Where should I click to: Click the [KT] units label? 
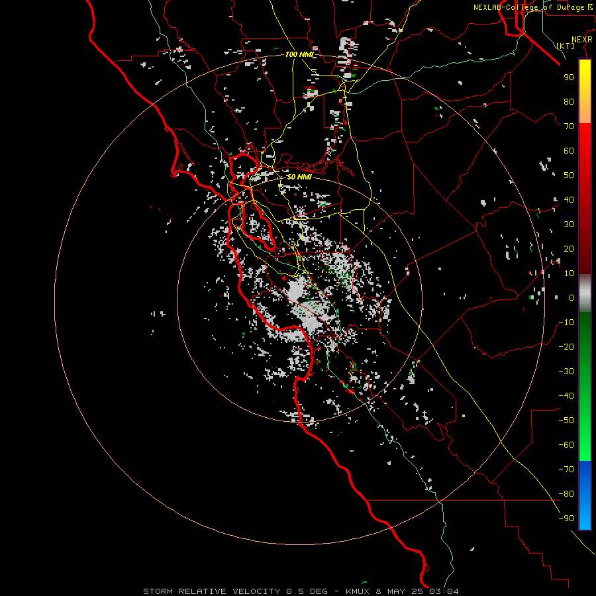566,46
